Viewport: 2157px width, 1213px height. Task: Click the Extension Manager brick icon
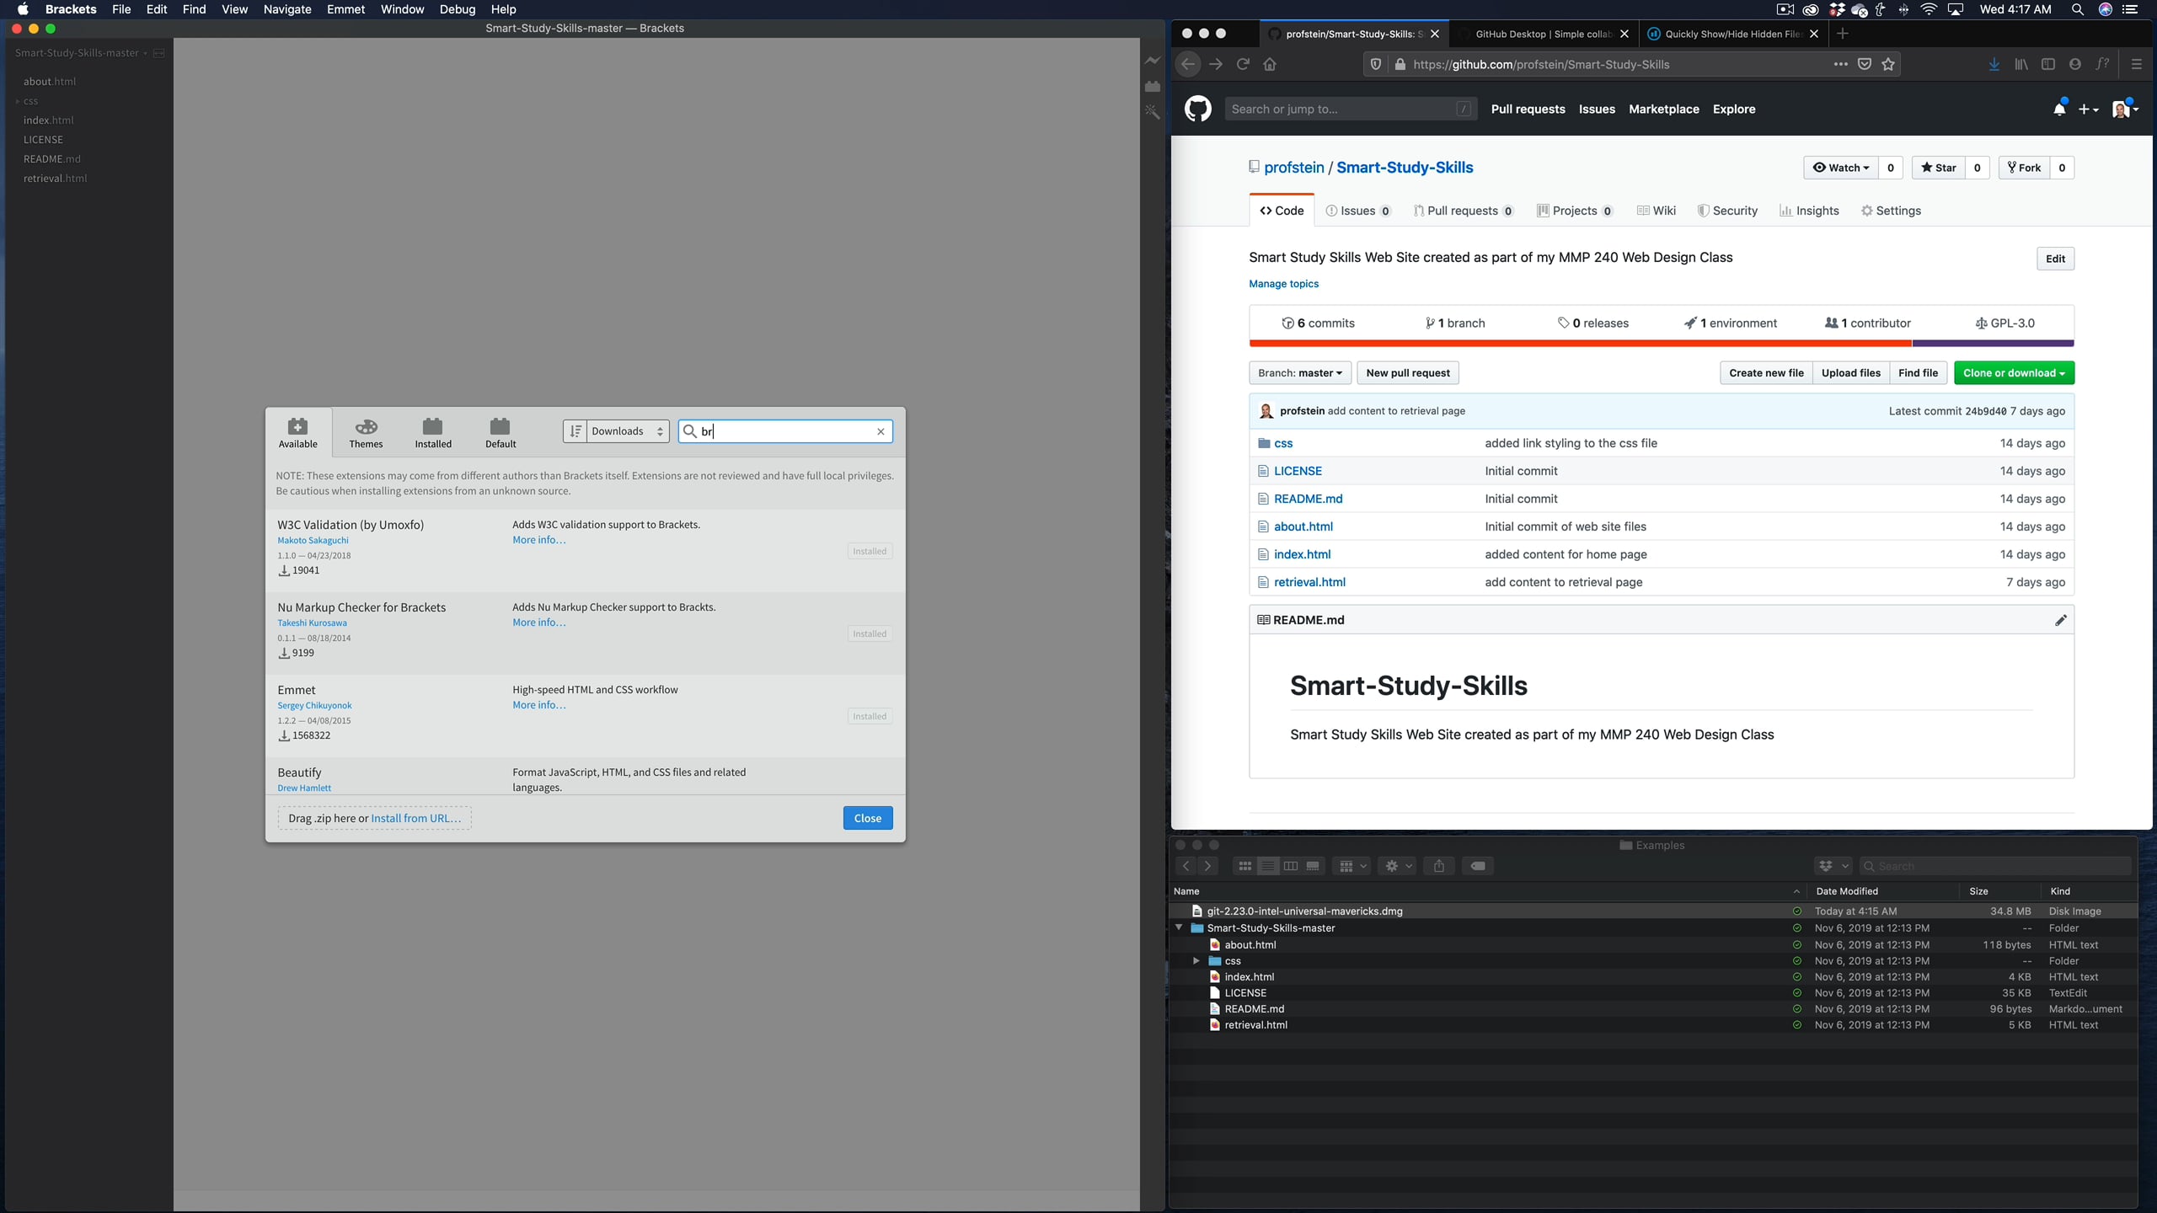point(1153,85)
